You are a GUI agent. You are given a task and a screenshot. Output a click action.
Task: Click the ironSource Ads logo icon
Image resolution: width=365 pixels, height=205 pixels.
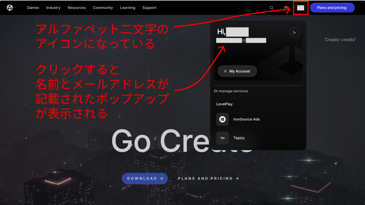coord(222,119)
